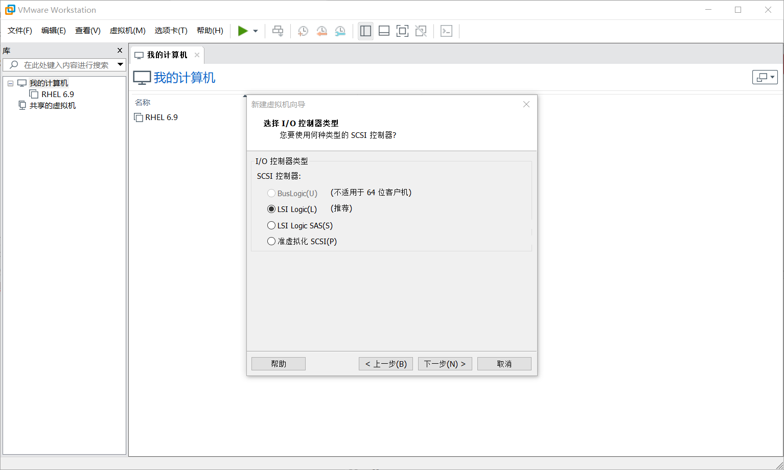Screen dimensions: 784x470
Task: Open the 虚拟机(M) menu
Action: click(x=127, y=31)
